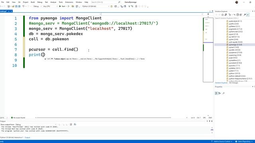Image resolution: width=255 pixels, height=143 pixels.
Task: Open the Project menu
Action: 25,2
